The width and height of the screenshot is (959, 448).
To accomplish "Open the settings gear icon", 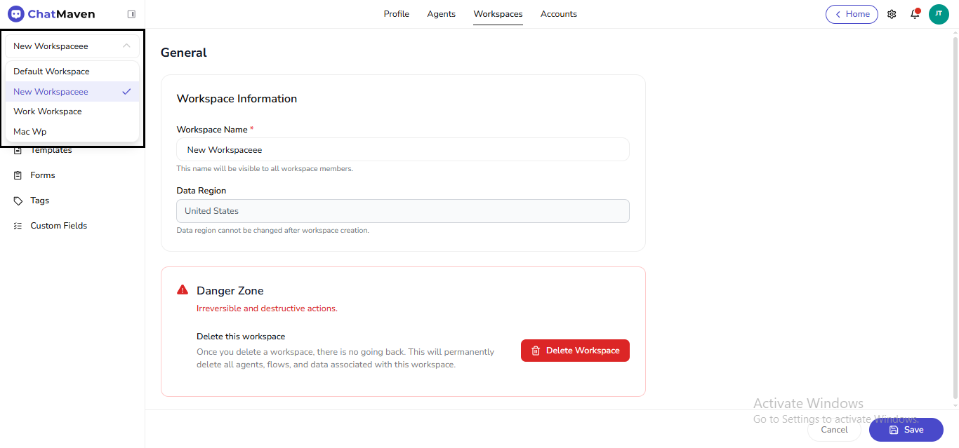I will pos(892,13).
